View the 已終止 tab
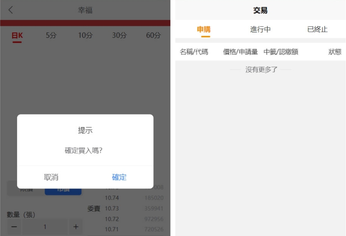This screenshot has width=346, height=236. (x=317, y=30)
